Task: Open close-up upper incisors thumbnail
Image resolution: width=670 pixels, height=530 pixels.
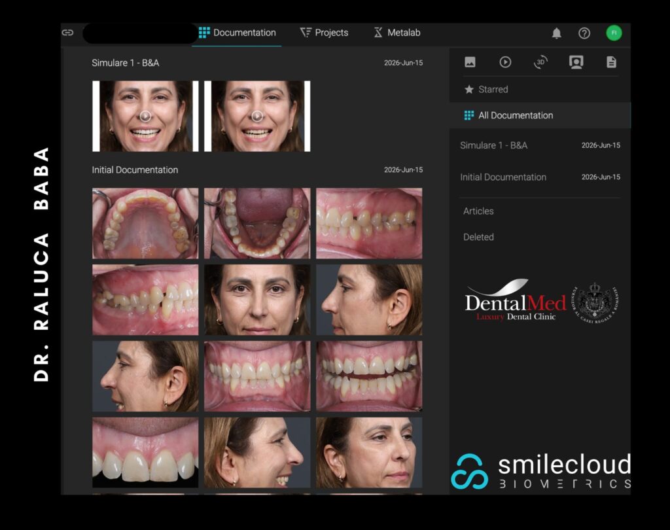Action: point(145,453)
